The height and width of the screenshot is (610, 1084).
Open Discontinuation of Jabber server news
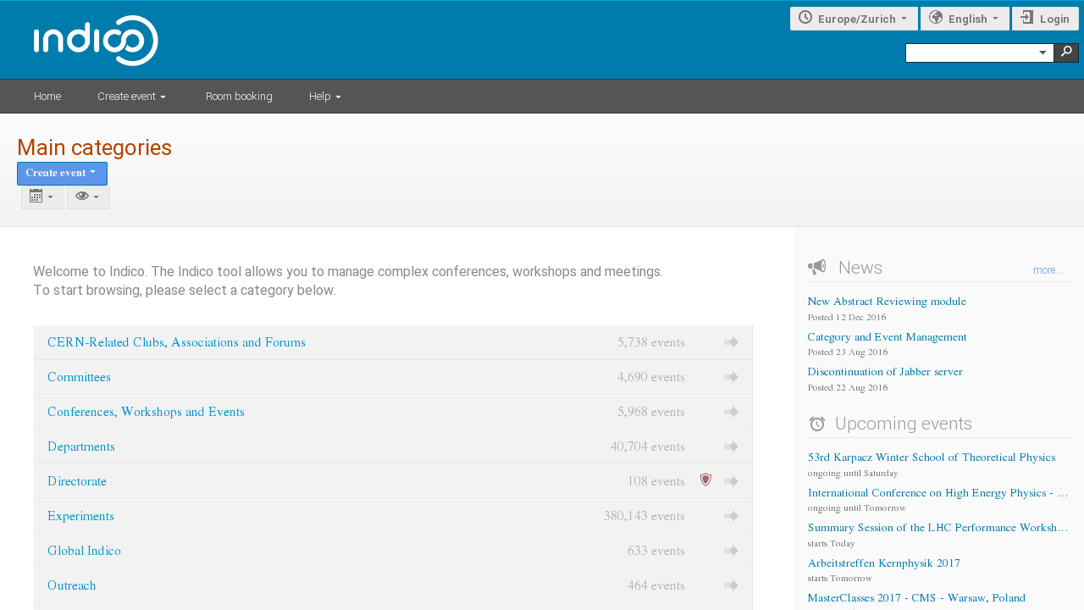(x=885, y=372)
